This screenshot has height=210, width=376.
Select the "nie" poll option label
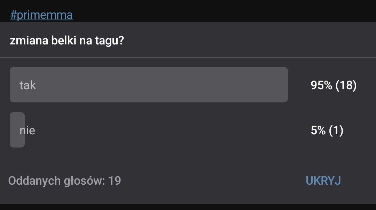[28, 131]
